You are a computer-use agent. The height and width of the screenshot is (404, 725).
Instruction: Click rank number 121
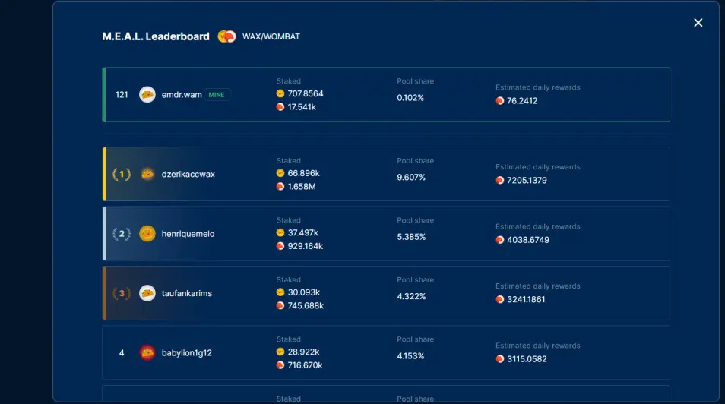(122, 95)
